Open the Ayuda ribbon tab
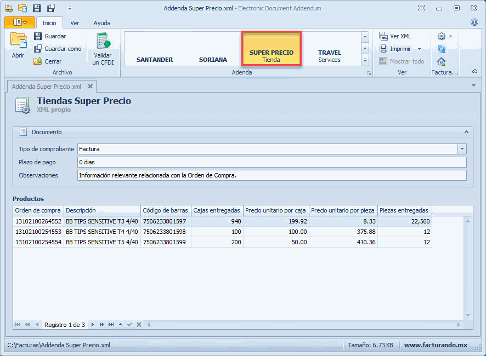The height and width of the screenshot is (356, 486). 101,23
